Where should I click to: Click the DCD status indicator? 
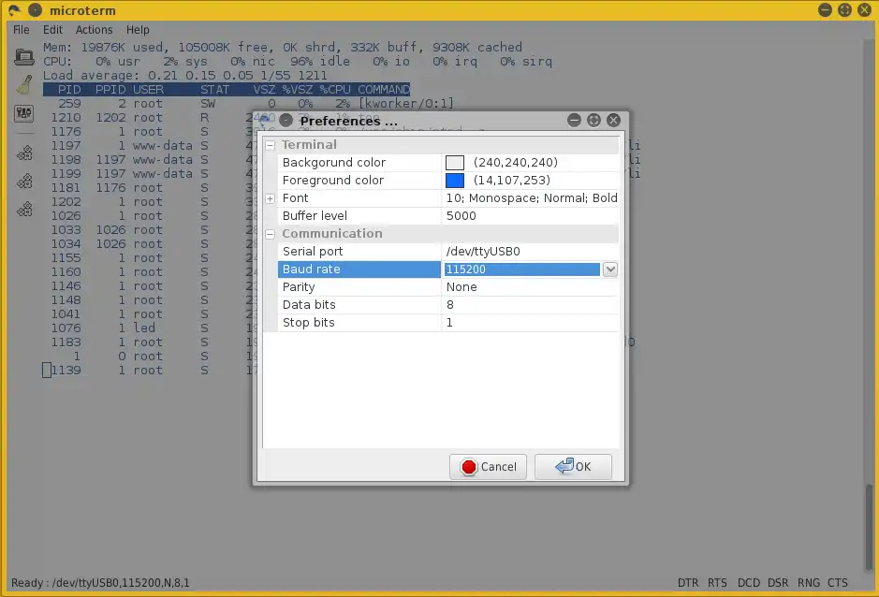click(x=748, y=583)
